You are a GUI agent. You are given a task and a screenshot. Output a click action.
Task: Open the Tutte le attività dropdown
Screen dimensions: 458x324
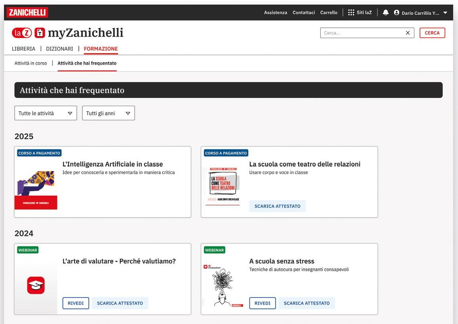pos(46,113)
